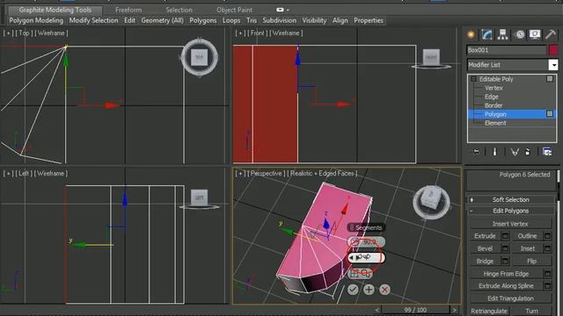
Task: Open Outline settings box
Action: (547, 236)
